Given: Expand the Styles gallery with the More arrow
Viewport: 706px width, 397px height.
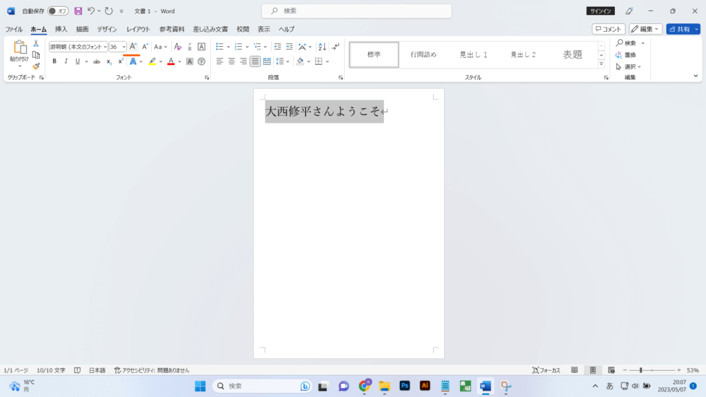Looking at the screenshot, I should coord(601,64).
